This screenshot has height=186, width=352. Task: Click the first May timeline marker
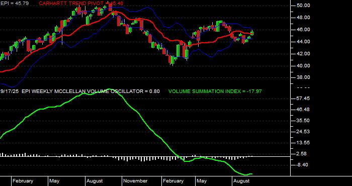click(54, 181)
